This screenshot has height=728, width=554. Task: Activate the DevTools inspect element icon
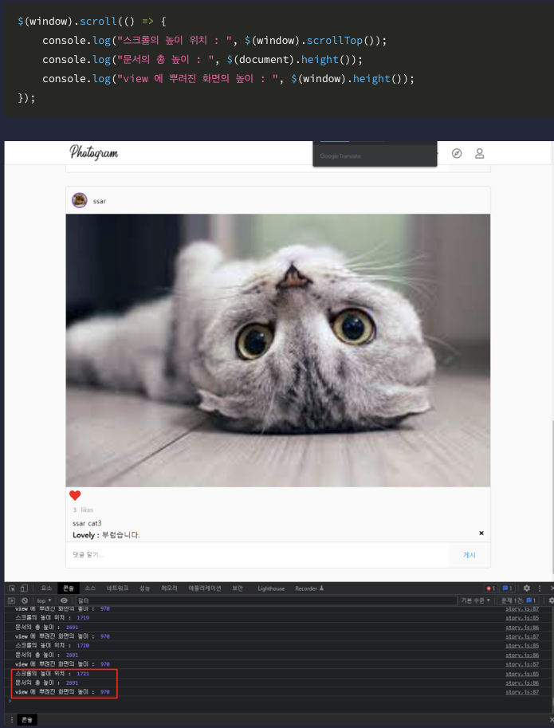tap(12, 588)
